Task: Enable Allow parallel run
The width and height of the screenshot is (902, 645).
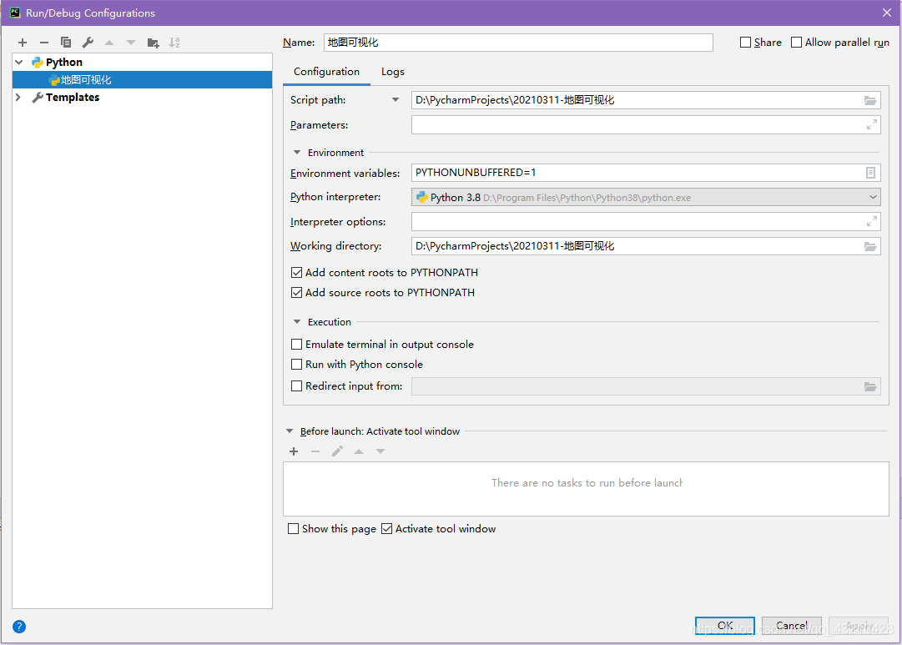Action: coord(794,42)
